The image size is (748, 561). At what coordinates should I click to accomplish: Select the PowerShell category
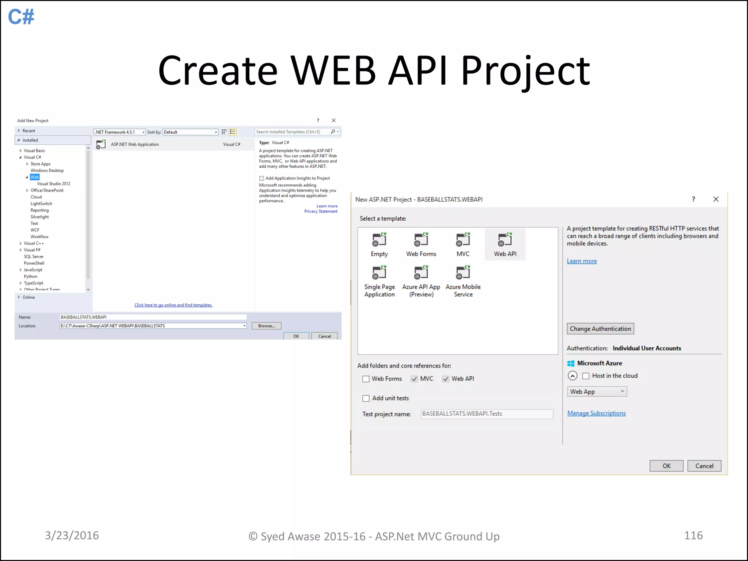pos(34,263)
